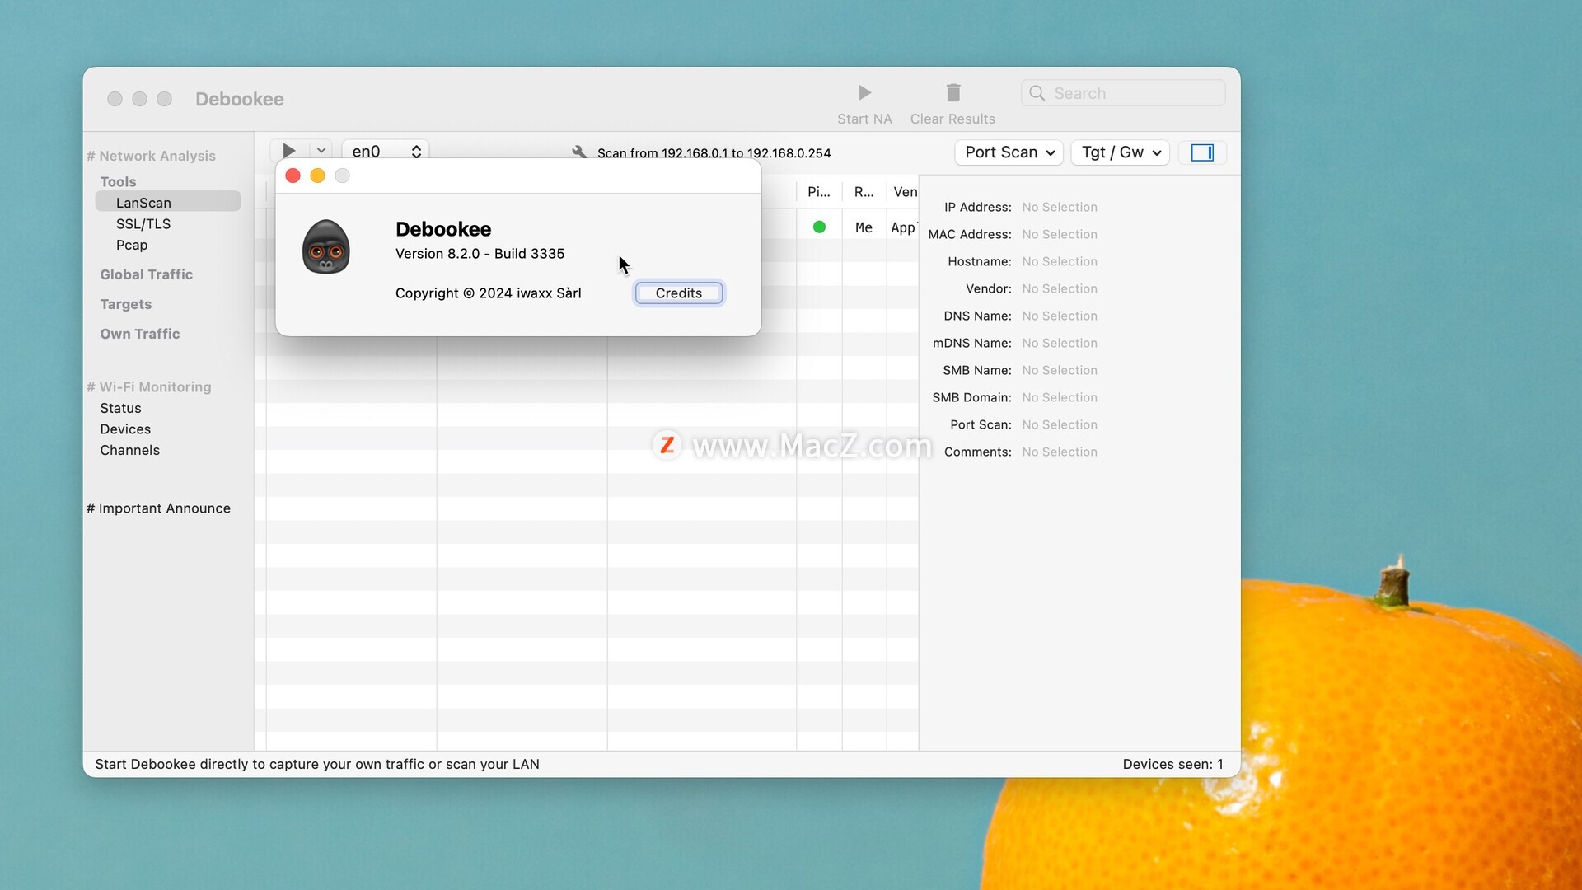Viewport: 1582px width, 890px height.
Task: Click 'Version 8.2.0 - Build 3335' text
Action: click(480, 254)
